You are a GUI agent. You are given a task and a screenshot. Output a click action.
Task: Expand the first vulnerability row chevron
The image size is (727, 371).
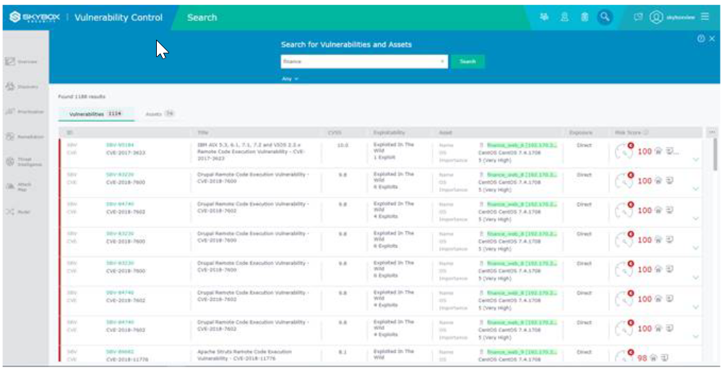click(695, 160)
